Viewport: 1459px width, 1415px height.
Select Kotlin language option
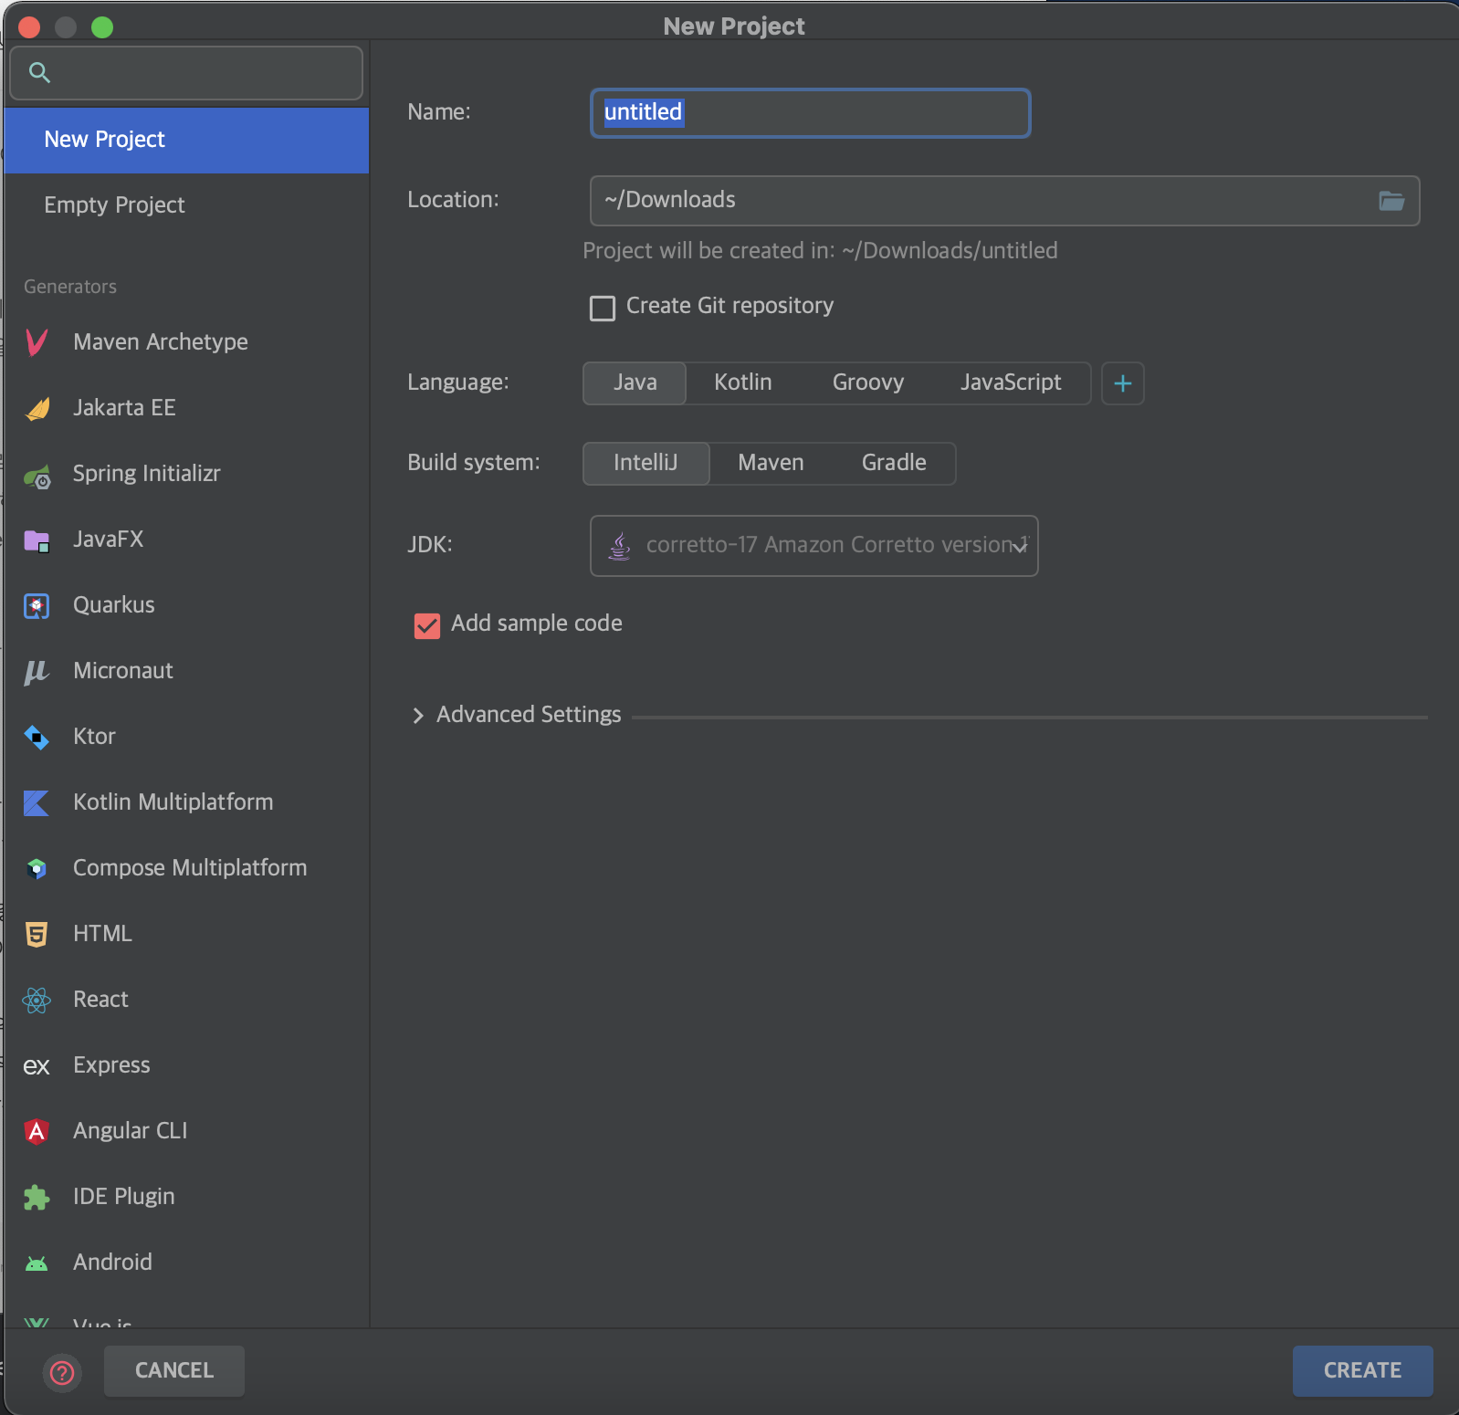[x=742, y=383]
